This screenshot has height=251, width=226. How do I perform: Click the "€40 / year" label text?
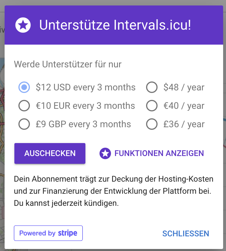[184, 106]
